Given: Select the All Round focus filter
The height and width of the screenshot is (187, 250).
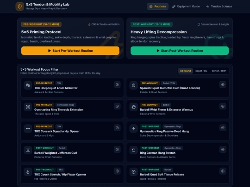Looking at the screenshot, I should click(185, 71).
